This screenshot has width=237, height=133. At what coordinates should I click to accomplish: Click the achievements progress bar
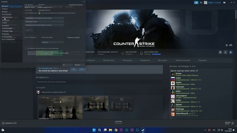click(x=156, y=54)
